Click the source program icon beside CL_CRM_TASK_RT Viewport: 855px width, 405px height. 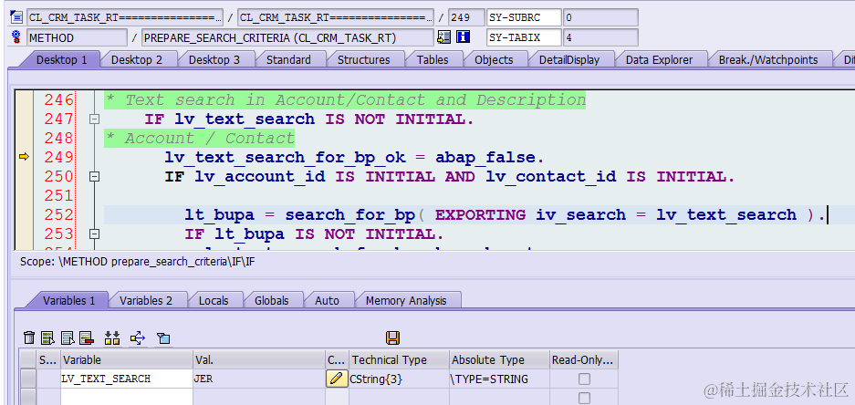pos(16,17)
